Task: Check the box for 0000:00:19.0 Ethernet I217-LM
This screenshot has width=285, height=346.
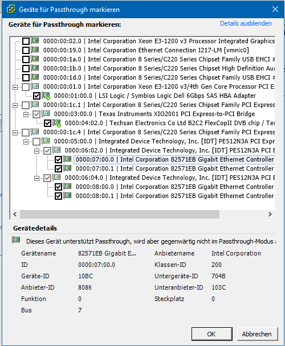Action: coord(26,50)
